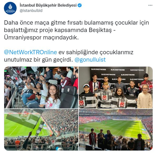Click the BJKXNETWORK logo wall in photo
The height and width of the screenshot is (155, 155).
coord(118,75)
